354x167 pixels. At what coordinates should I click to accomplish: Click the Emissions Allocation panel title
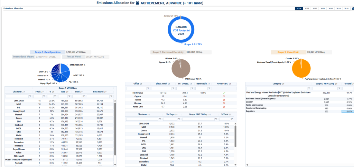(13, 9)
